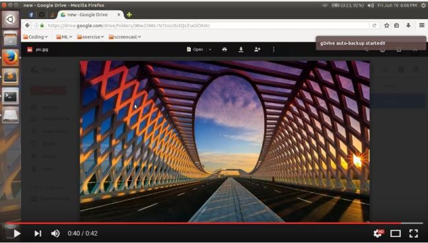
Task: Bookmark this page with star
Action: pyautogui.click(x=386, y=25)
